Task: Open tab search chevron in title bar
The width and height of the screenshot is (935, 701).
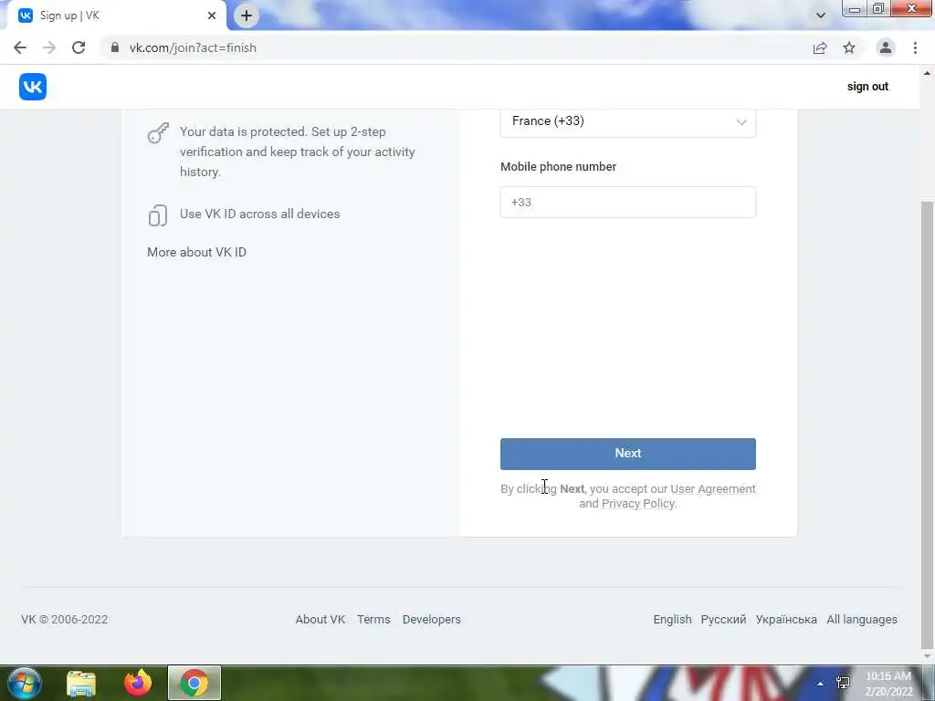Action: pyautogui.click(x=821, y=16)
